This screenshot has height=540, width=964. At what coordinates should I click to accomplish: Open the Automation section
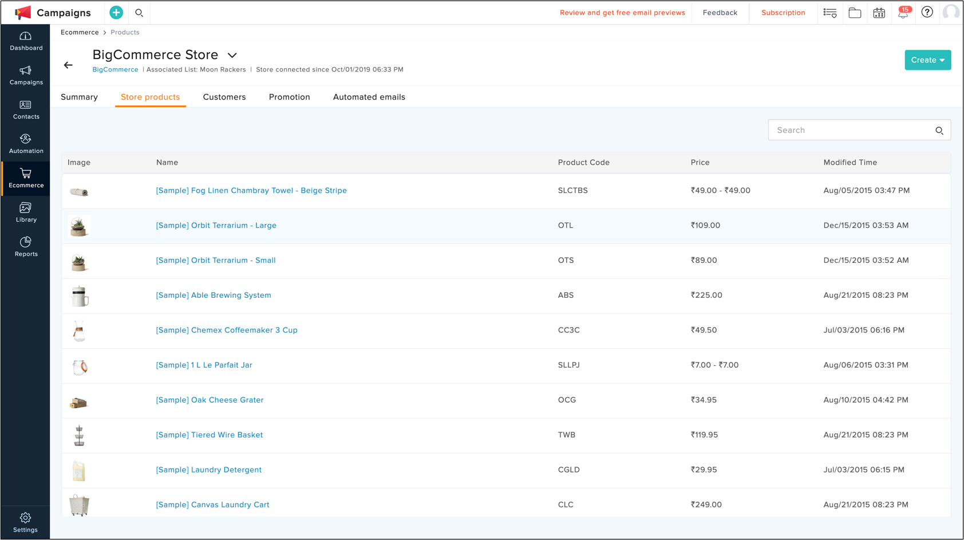[26, 144]
